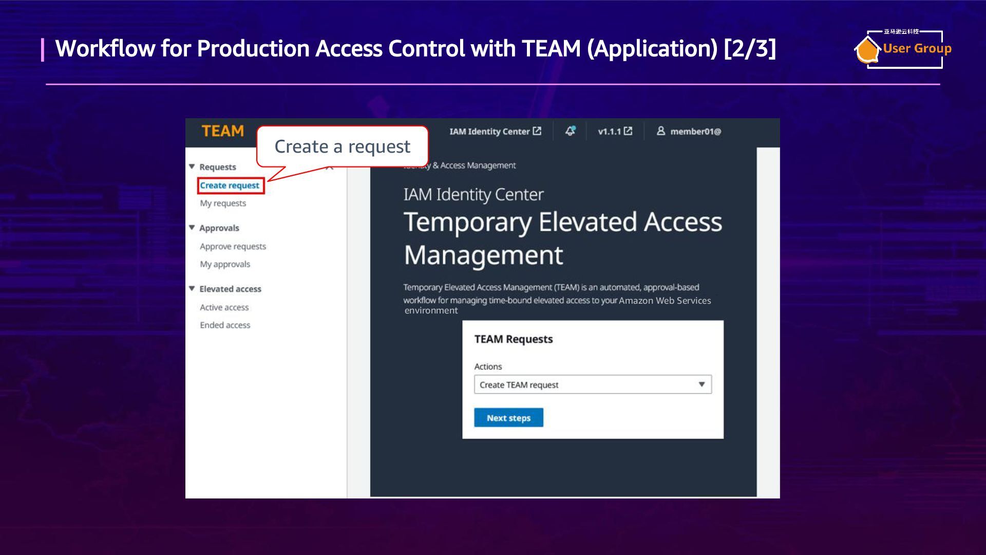Click the Next steps button
This screenshot has width=986, height=555.
coord(508,418)
